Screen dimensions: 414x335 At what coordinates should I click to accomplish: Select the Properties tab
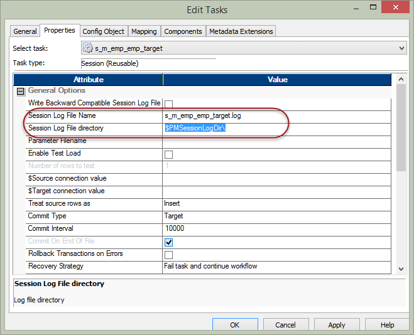tap(60, 30)
